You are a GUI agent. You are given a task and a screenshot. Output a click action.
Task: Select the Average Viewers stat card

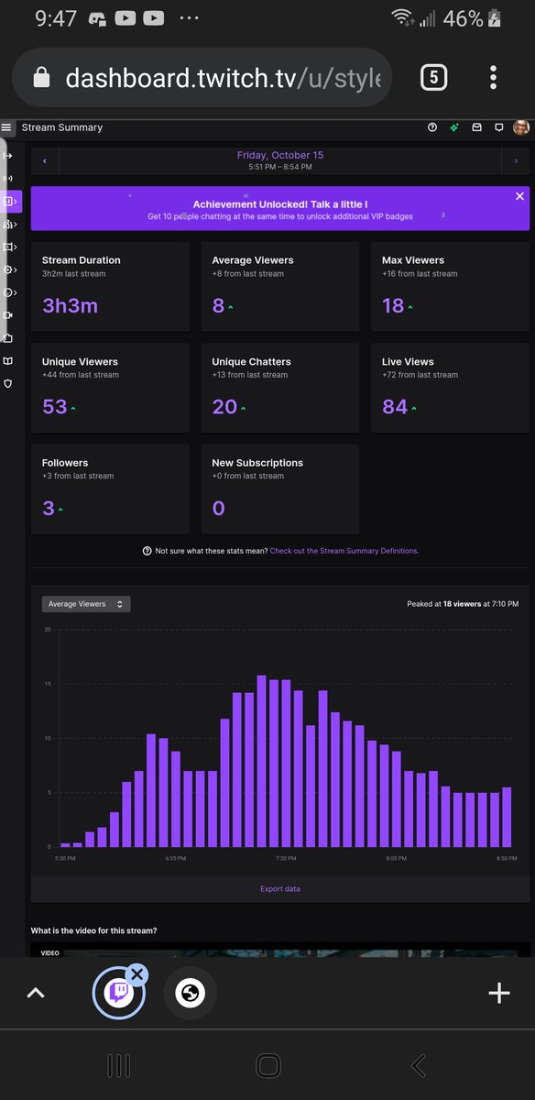280,287
